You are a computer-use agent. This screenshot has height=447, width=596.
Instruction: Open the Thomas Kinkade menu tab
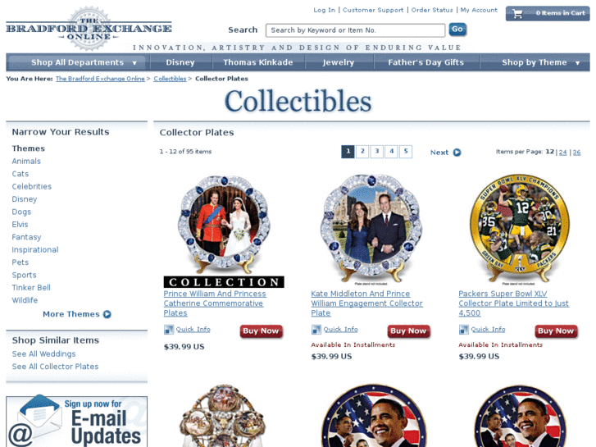pos(258,62)
